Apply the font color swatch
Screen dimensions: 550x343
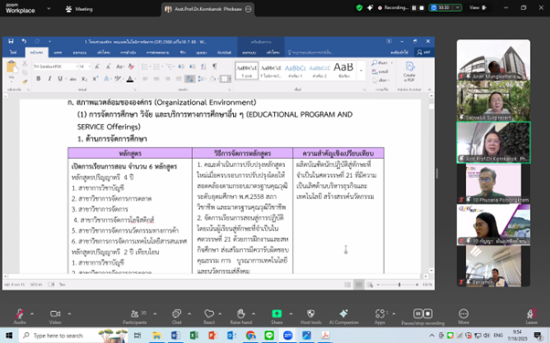(x=130, y=78)
